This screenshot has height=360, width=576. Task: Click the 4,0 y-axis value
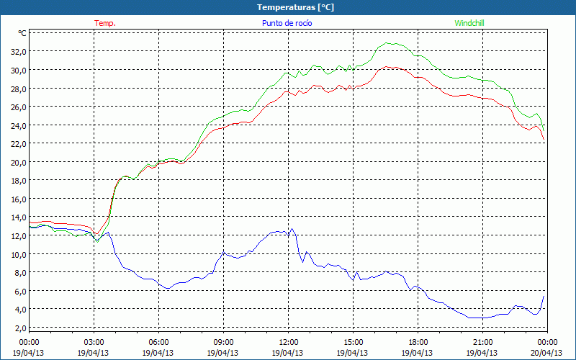pos(21,310)
